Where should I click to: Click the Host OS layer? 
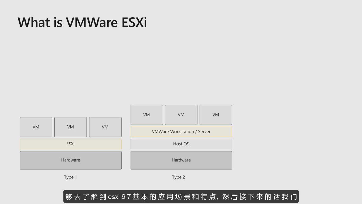pyautogui.click(x=181, y=144)
